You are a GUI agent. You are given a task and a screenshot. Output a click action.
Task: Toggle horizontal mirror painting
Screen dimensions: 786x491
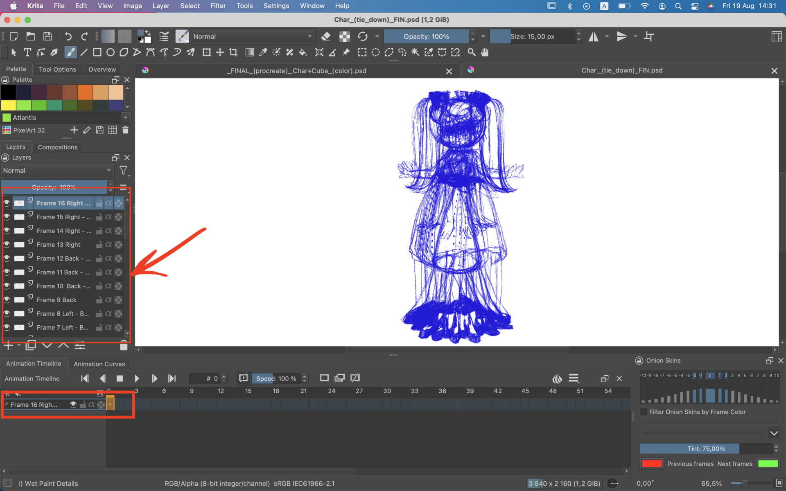(594, 36)
